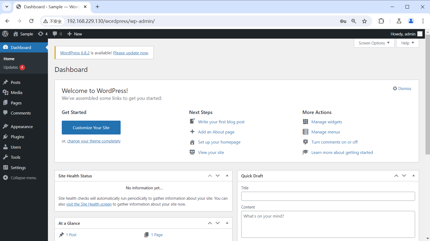Click the Posts pin icon

6,82
